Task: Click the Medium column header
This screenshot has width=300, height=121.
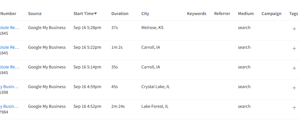Action: point(246,13)
